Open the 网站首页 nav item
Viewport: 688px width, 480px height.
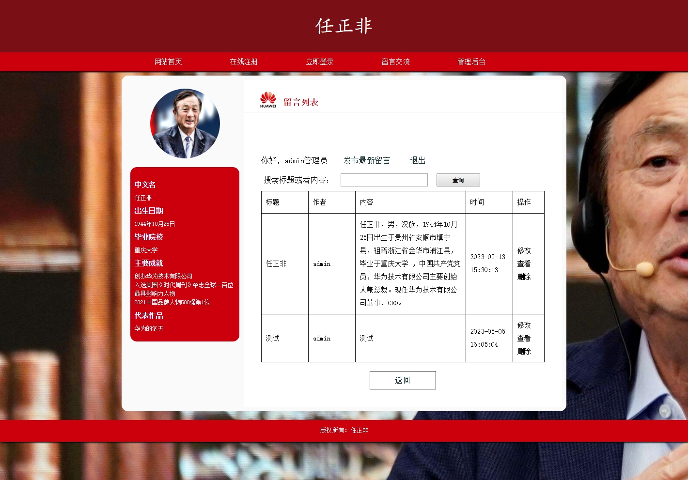168,62
